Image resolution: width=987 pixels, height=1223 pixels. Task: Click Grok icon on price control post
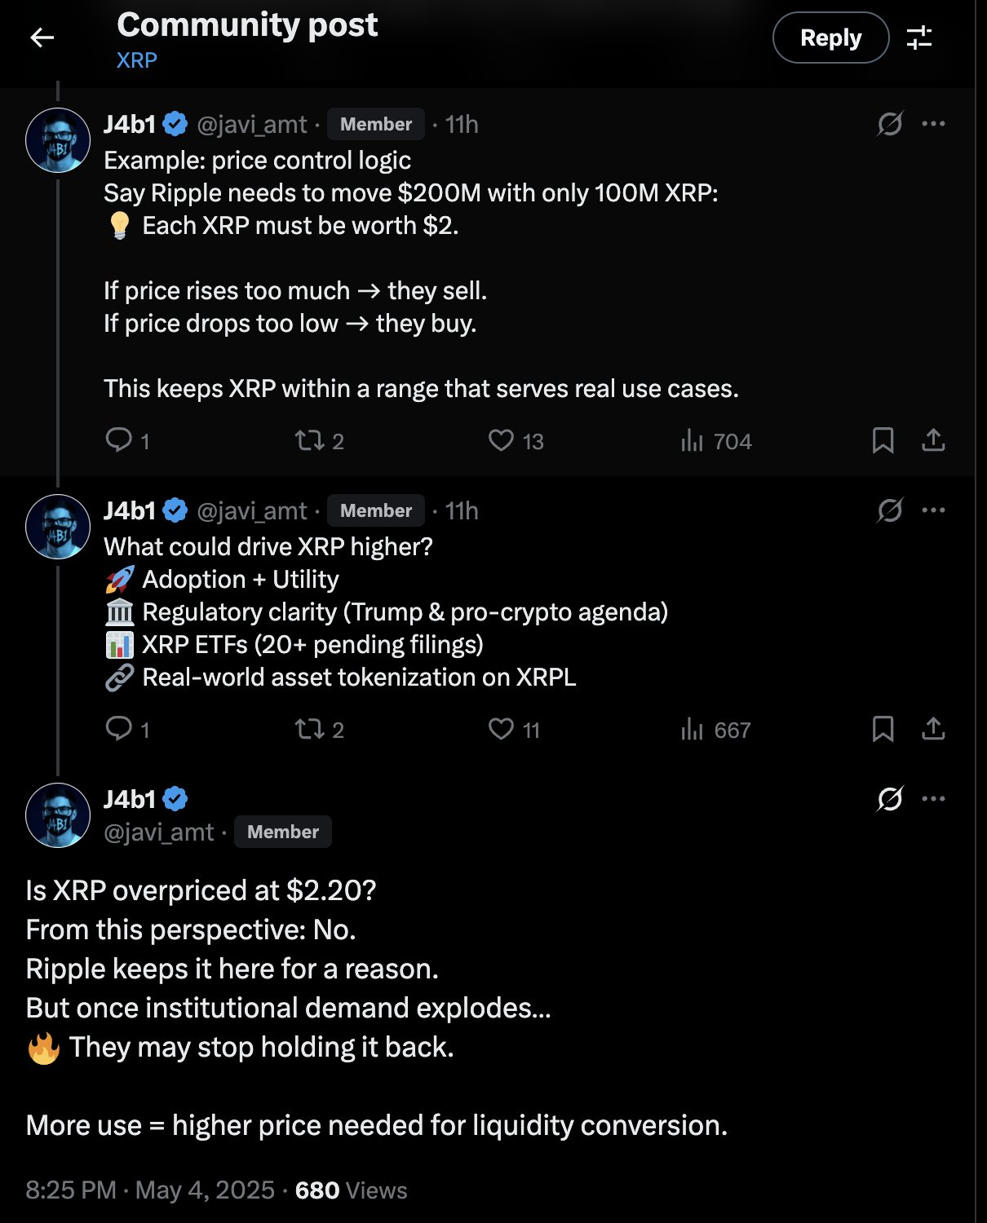889,124
